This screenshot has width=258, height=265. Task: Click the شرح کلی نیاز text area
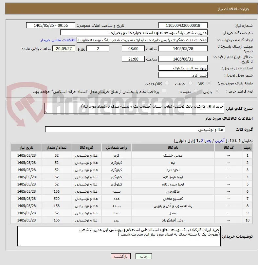pyautogui.click(x=134, y=108)
